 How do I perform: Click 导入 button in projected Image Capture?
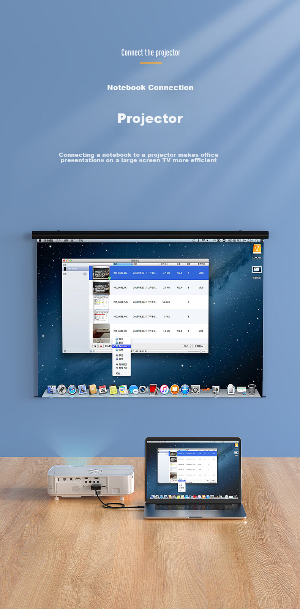[x=186, y=346]
